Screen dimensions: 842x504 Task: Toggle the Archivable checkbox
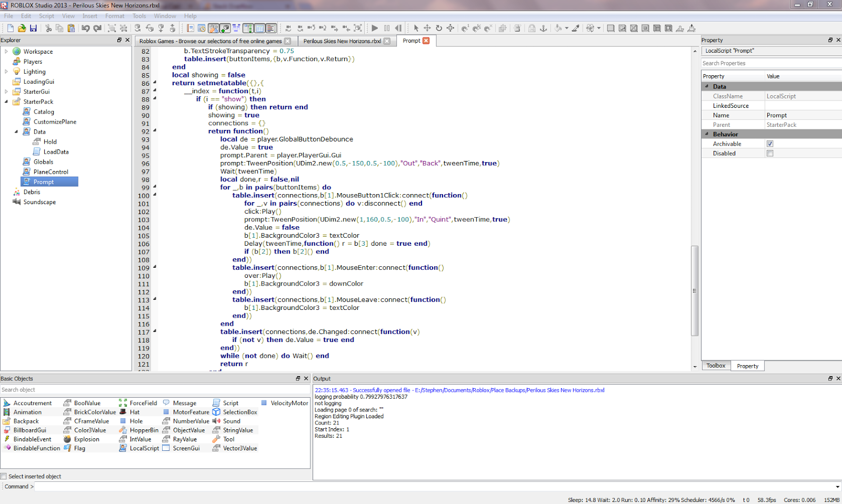[x=770, y=144]
